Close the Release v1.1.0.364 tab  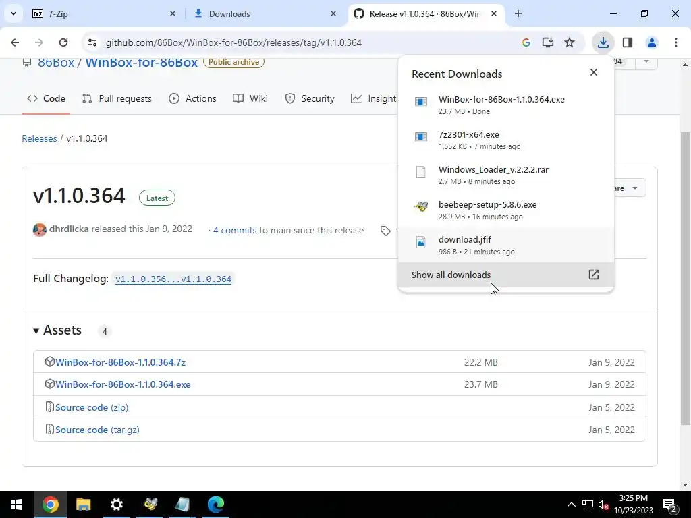coord(494,13)
